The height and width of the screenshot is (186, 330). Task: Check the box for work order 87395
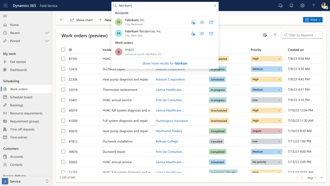(63, 59)
